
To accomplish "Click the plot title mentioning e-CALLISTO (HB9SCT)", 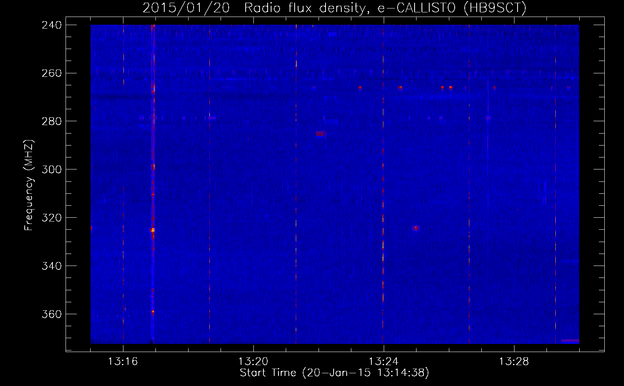I will (x=334, y=8).
